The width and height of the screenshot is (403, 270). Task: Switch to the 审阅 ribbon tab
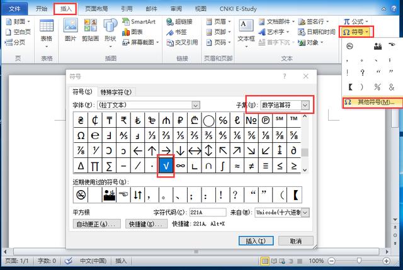click(x=176, y=9)
